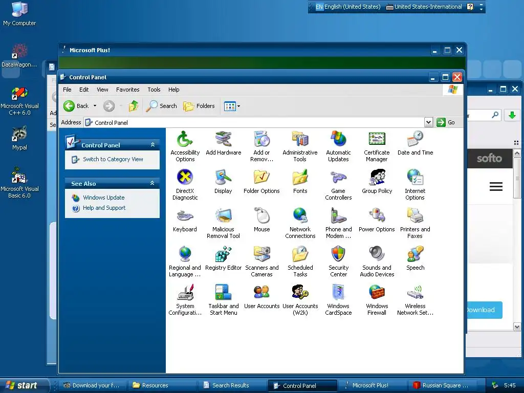The height and width of the screenshot is (393, 524).
Task: Launch Registry Editor icon
Action: click(x=223, y=255)
